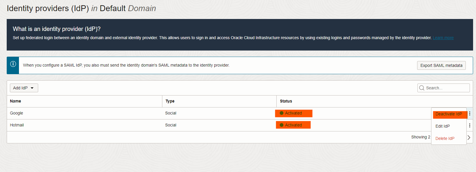Choose Edit IdP from the actions menu

tap(442, 126)
